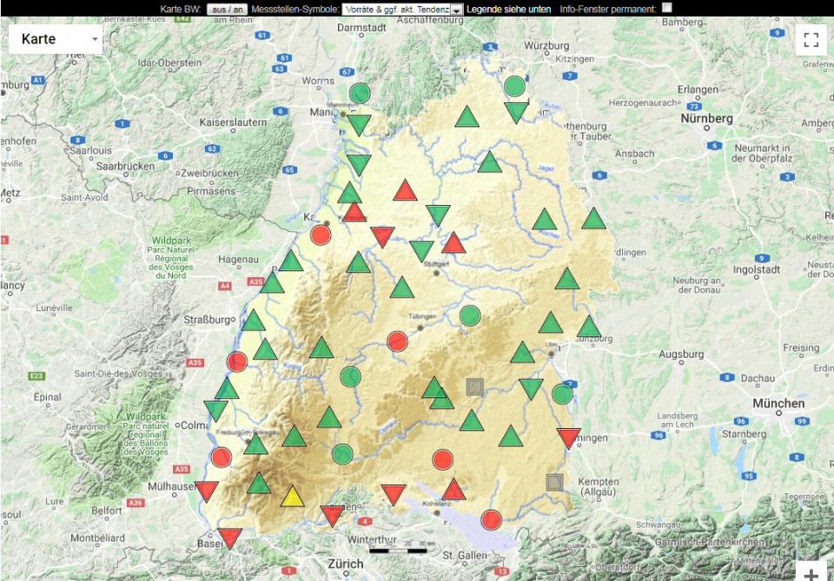Click the green circle marker near Mannheim
Viewport: 834px width, 581px height.
[360, 93]
